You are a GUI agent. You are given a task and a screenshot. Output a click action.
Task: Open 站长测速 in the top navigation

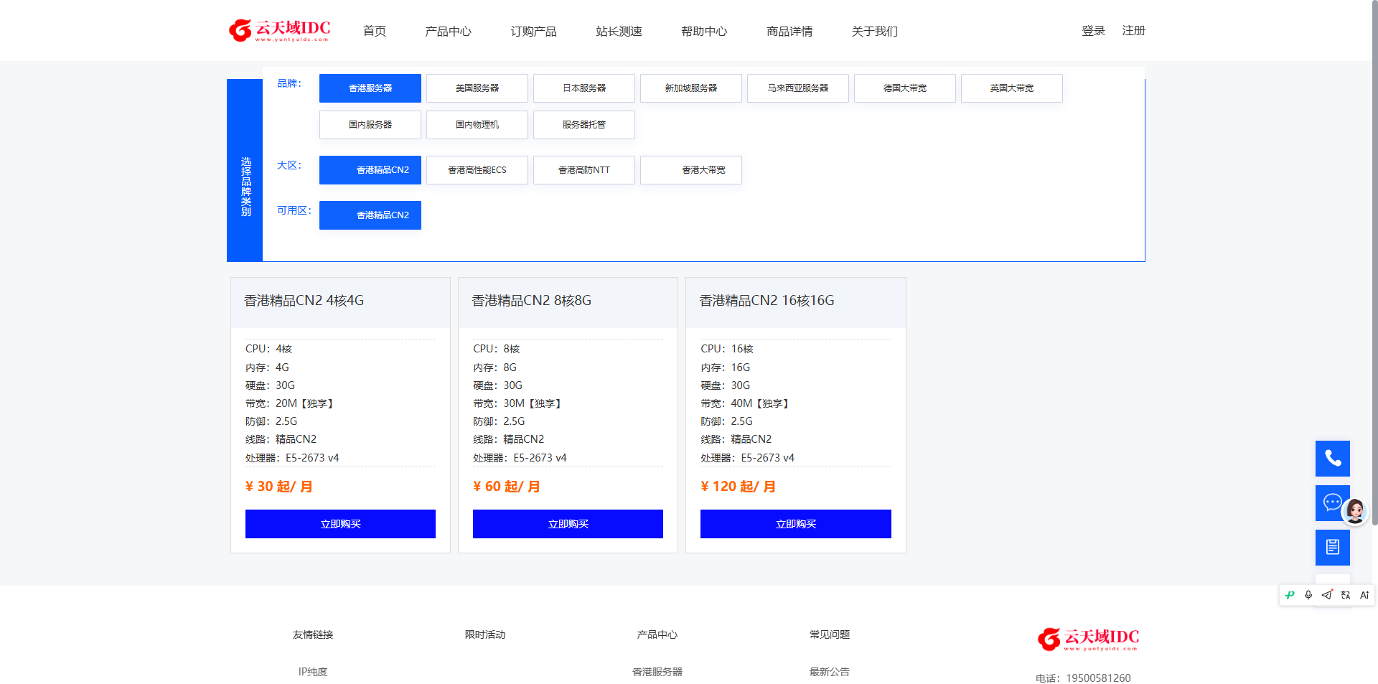pos(619,31)
